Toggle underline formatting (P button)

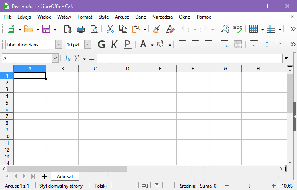127,44
